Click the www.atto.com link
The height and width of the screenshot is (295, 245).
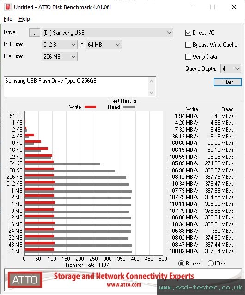(x=124, y=284)
